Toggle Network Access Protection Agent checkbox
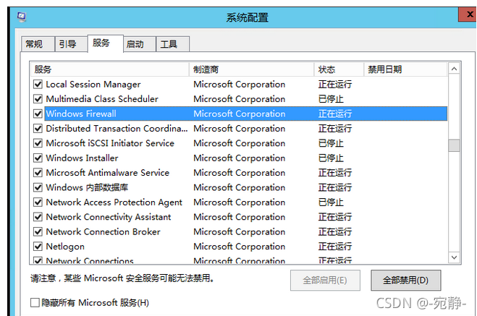The image size is (477, 316). [x=38, y=202]
